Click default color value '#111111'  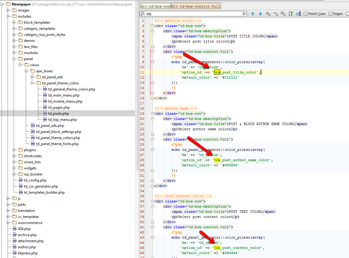pyautogui.click(x=230, y=77)
